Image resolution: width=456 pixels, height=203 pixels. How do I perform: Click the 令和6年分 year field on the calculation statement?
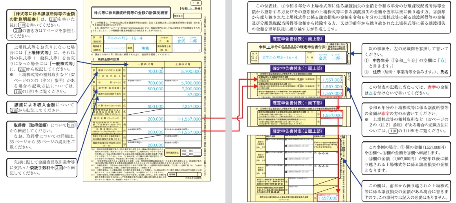(x=191, y=9)
